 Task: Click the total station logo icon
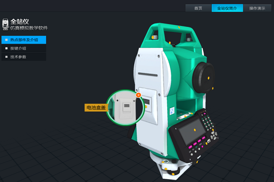[x=5, y=24]
